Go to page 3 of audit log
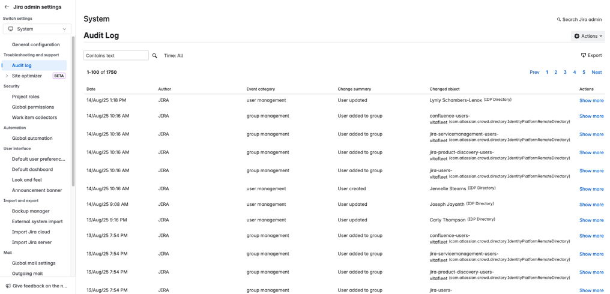Viewport: 610px width, 294px height. click(565, 72)
